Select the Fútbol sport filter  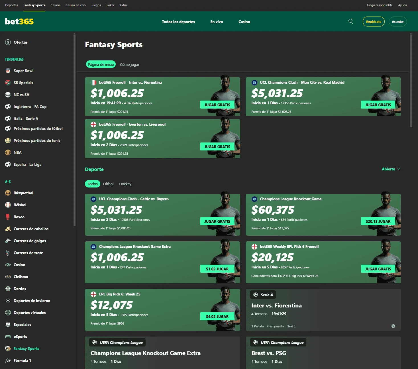(x=108, y=184)
